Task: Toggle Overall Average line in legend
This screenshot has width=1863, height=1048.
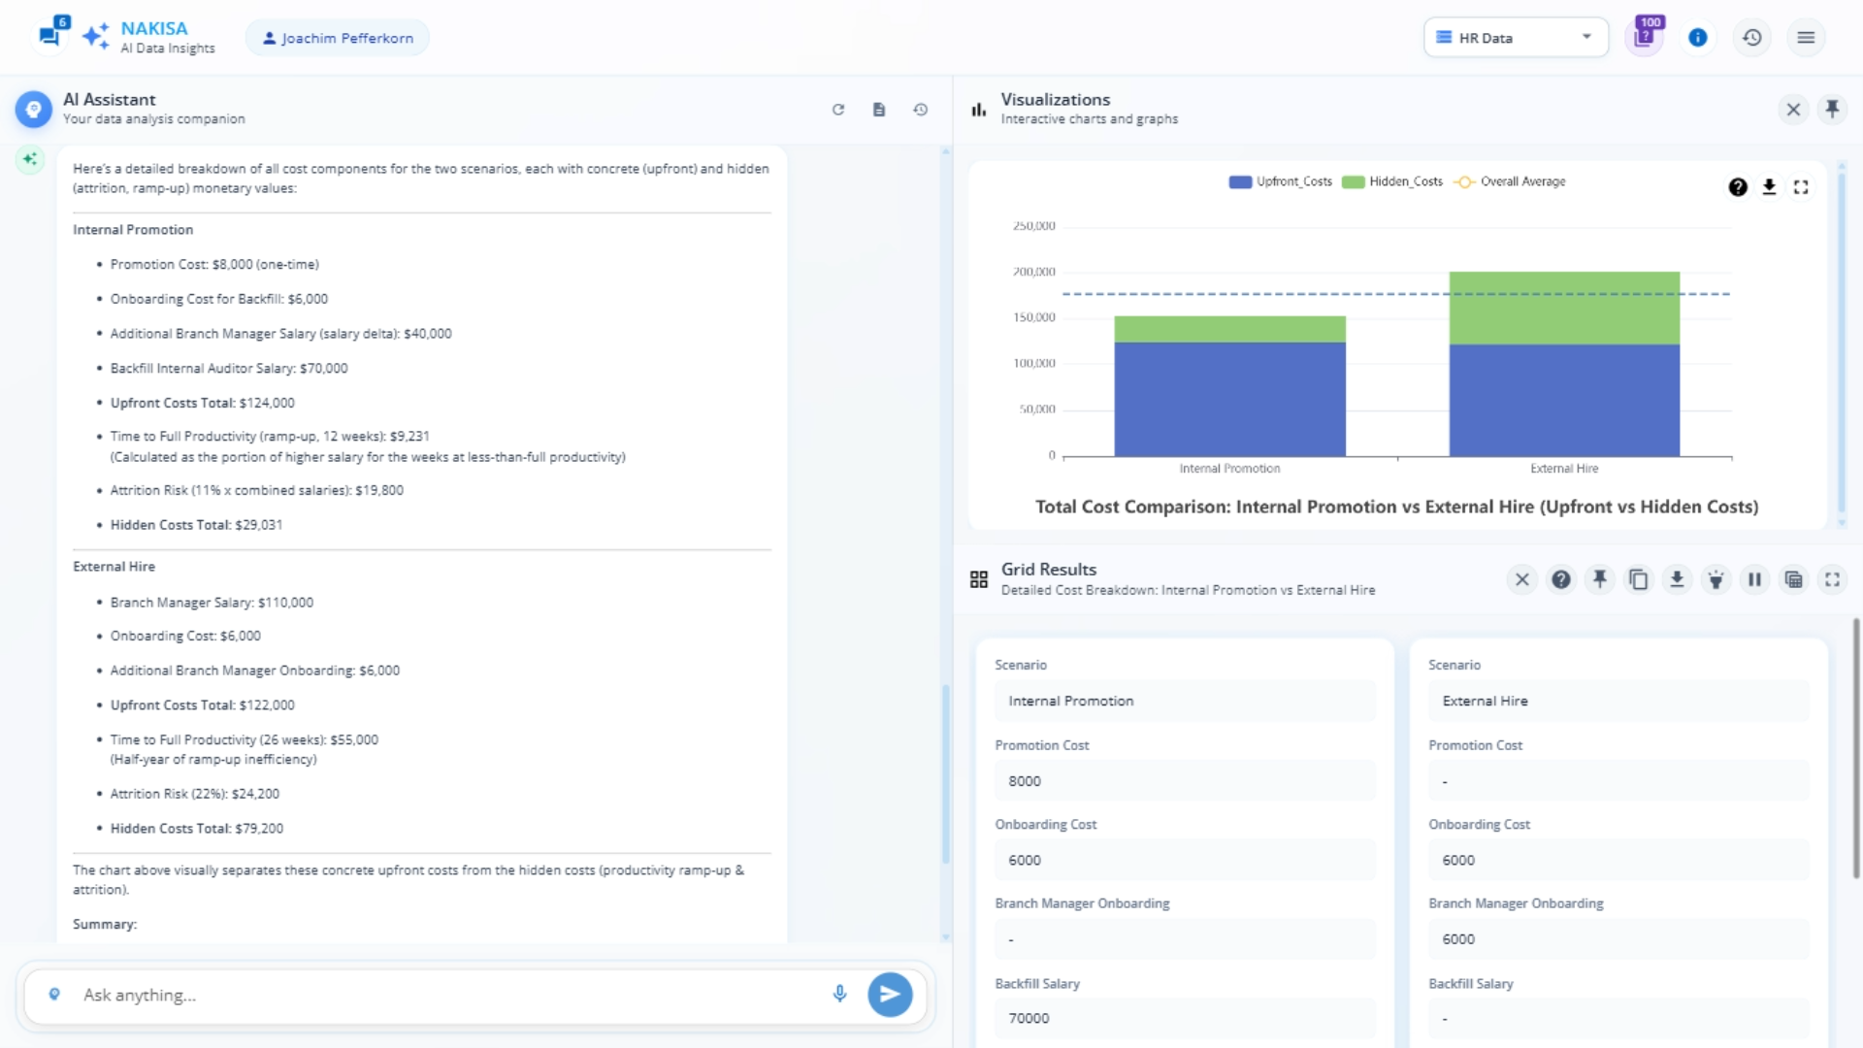Action: tap(1510, 181)
